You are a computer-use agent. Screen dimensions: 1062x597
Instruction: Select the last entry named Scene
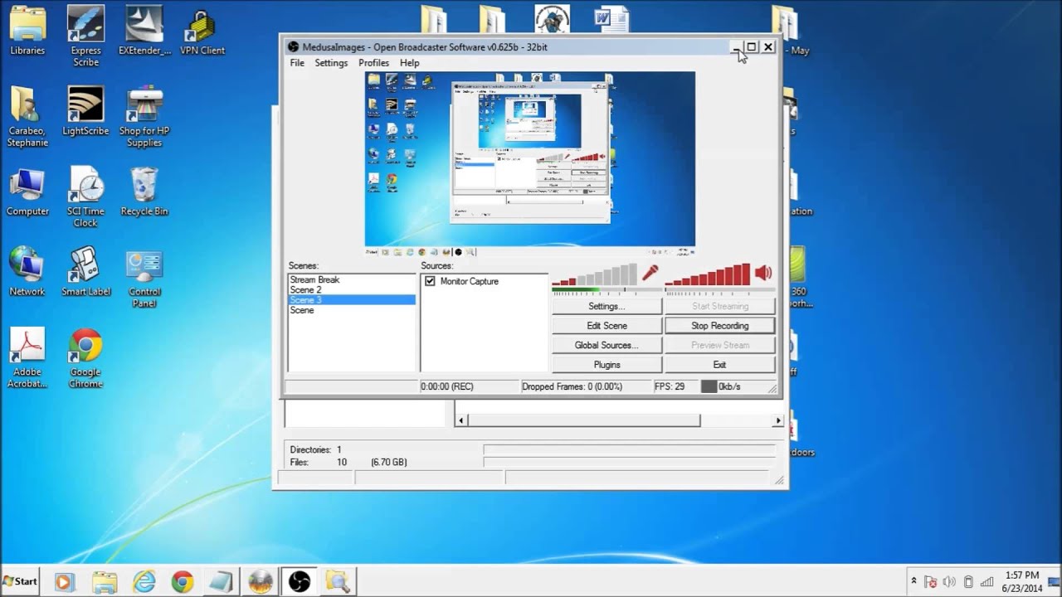coord(352,310)
